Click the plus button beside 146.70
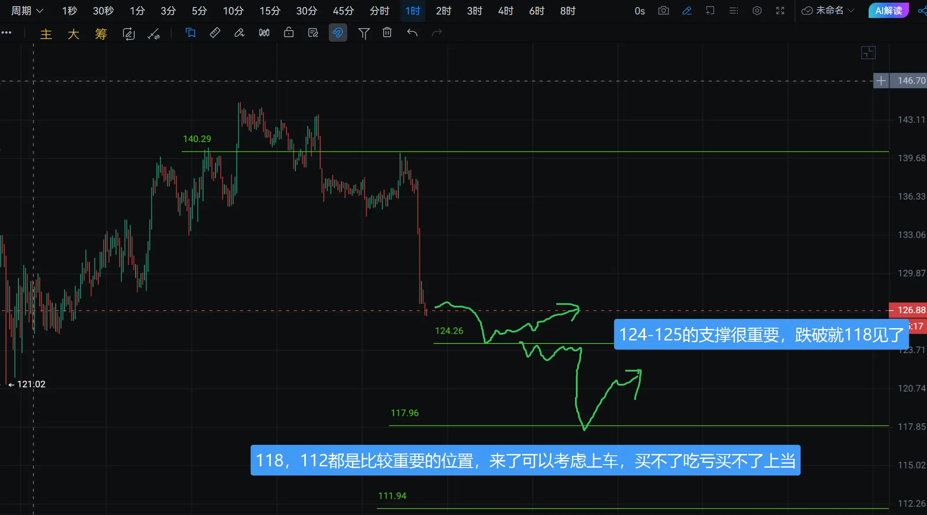Screen dimensions: 927x515 tap(880, 81)
